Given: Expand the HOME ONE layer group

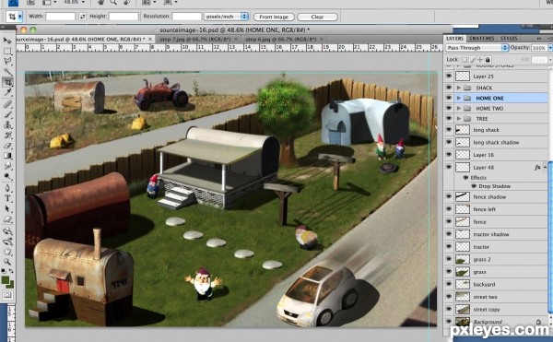Looking at the screenshot, I should 459,98.
